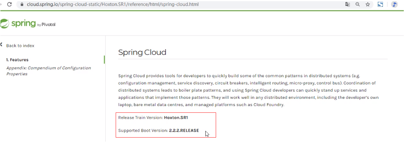
Task: Click the by Pivotal text in header
Action: (x=46, y=25)
